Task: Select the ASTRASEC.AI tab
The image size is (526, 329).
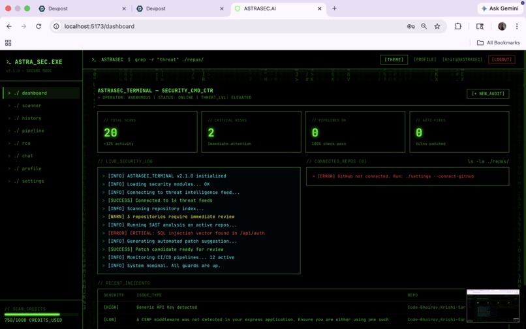Action: (x=278, y=8)
